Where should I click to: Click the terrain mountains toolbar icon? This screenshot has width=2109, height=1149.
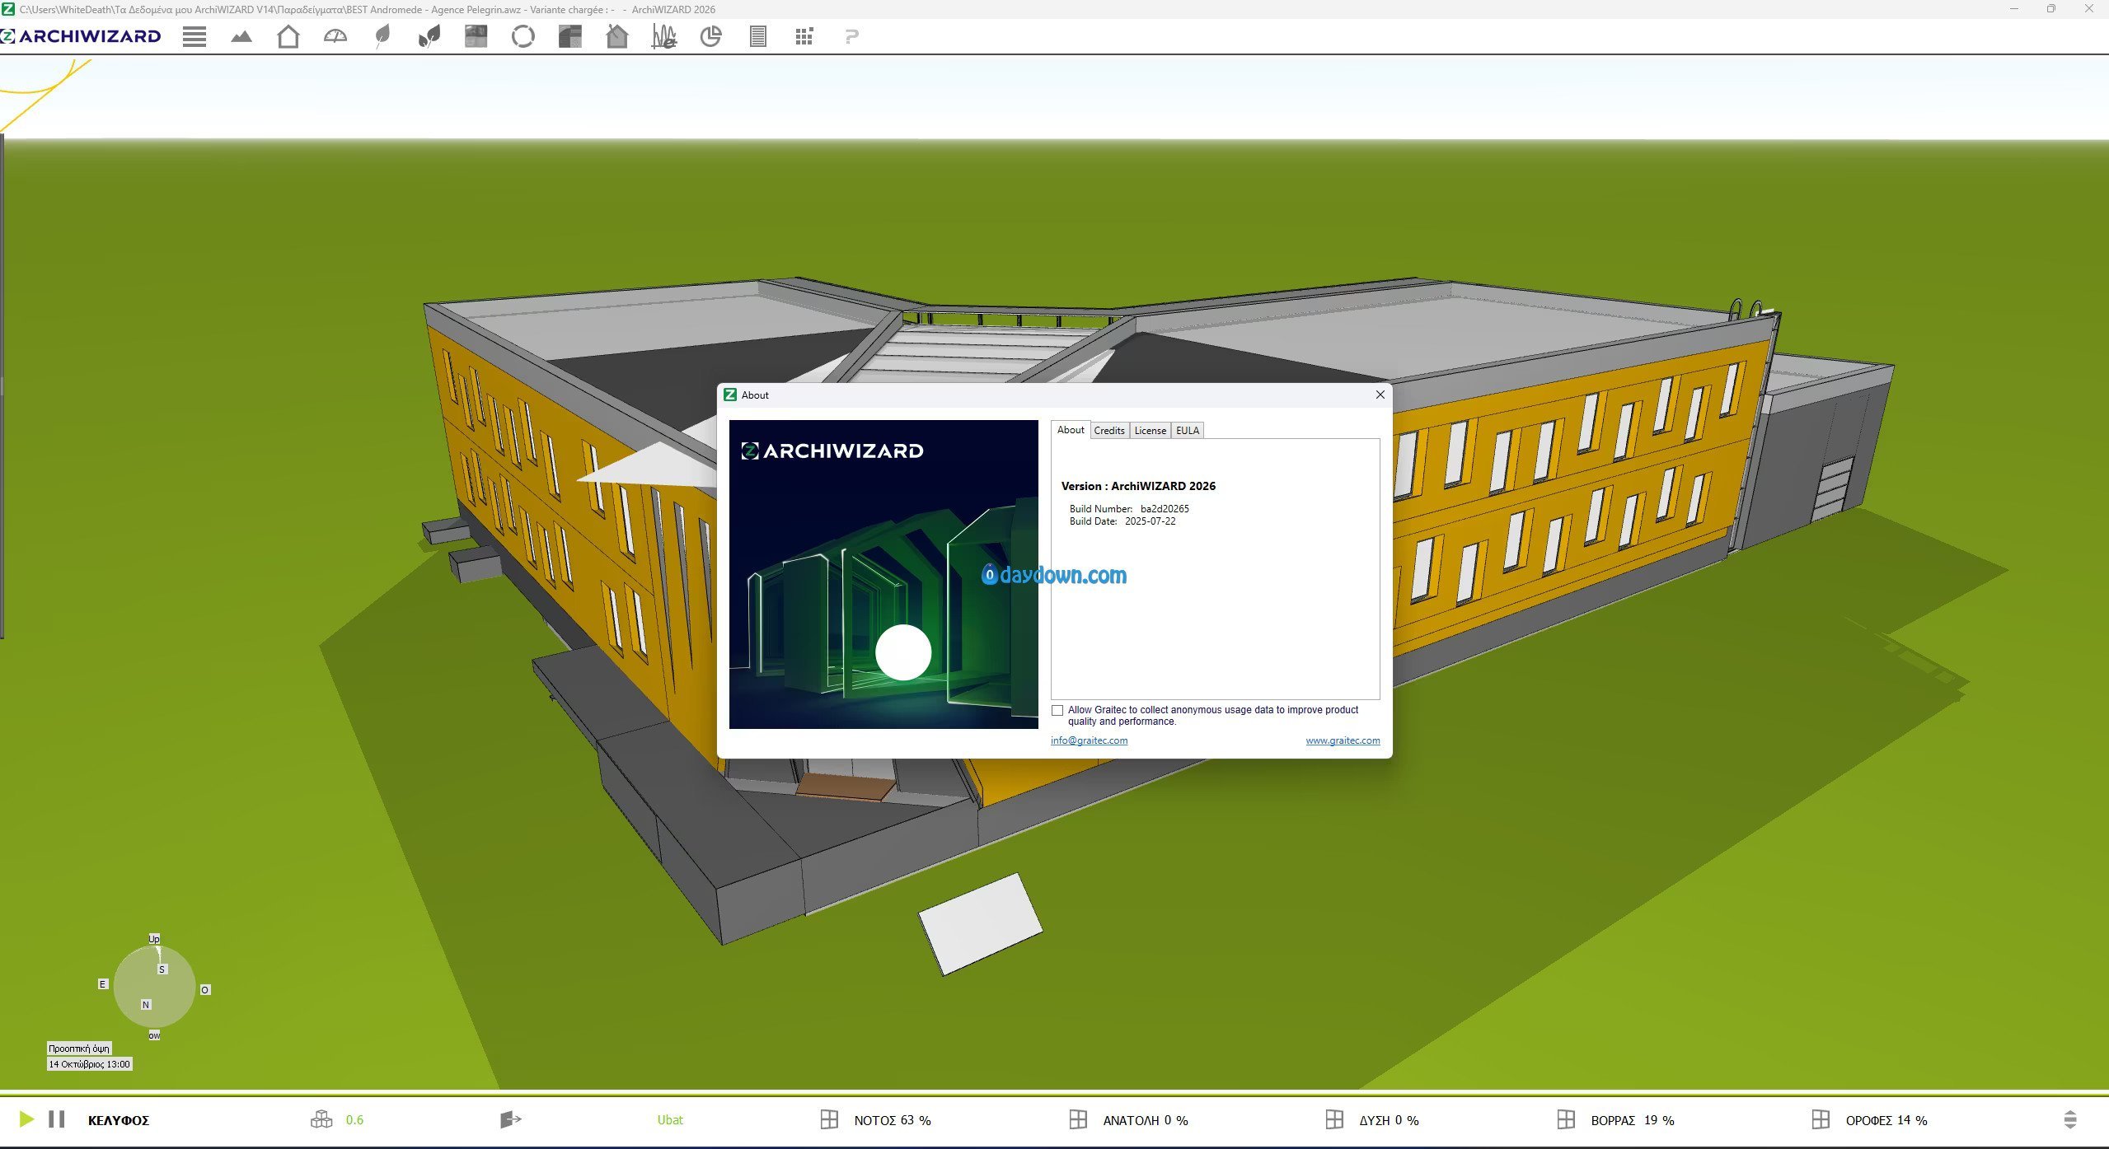point(241,36)
